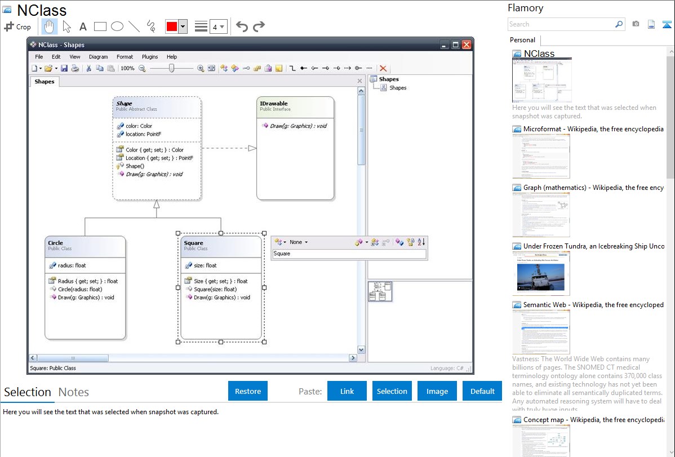Open the Personal tab
The width and height of the screenshot is (675, 457).
pos(522,40)
